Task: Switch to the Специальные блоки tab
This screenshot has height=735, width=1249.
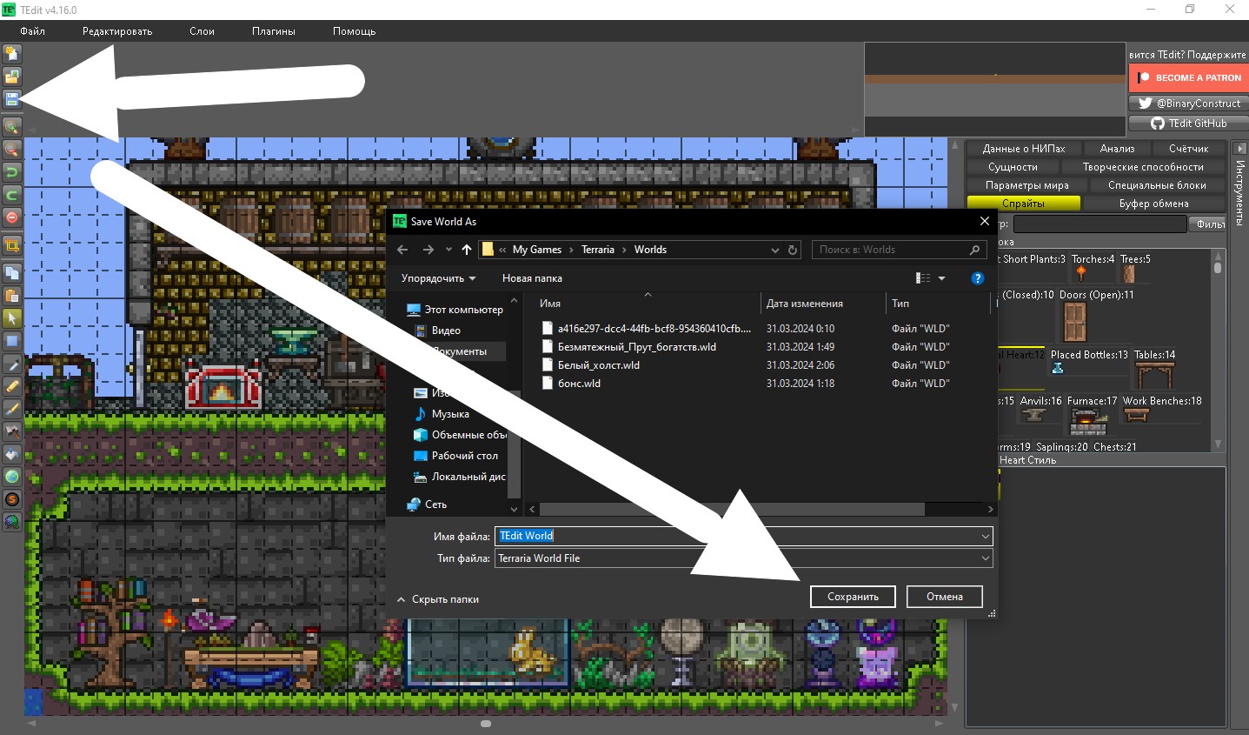Action: pos(1157,185)
